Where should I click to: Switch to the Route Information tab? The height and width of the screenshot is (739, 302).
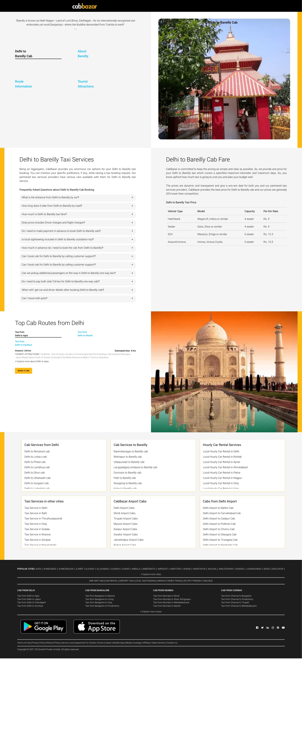tap(24, 84)
